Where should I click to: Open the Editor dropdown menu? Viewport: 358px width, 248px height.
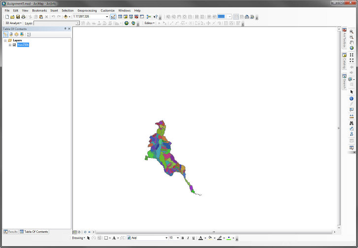click(x=150, y=23)
